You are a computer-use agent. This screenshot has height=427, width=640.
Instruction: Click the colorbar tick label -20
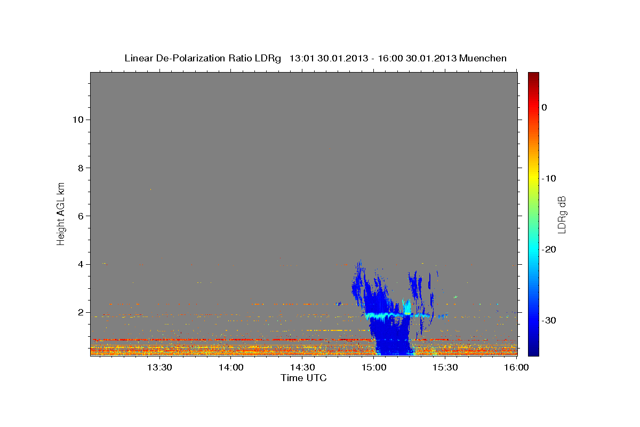[549, 249]
